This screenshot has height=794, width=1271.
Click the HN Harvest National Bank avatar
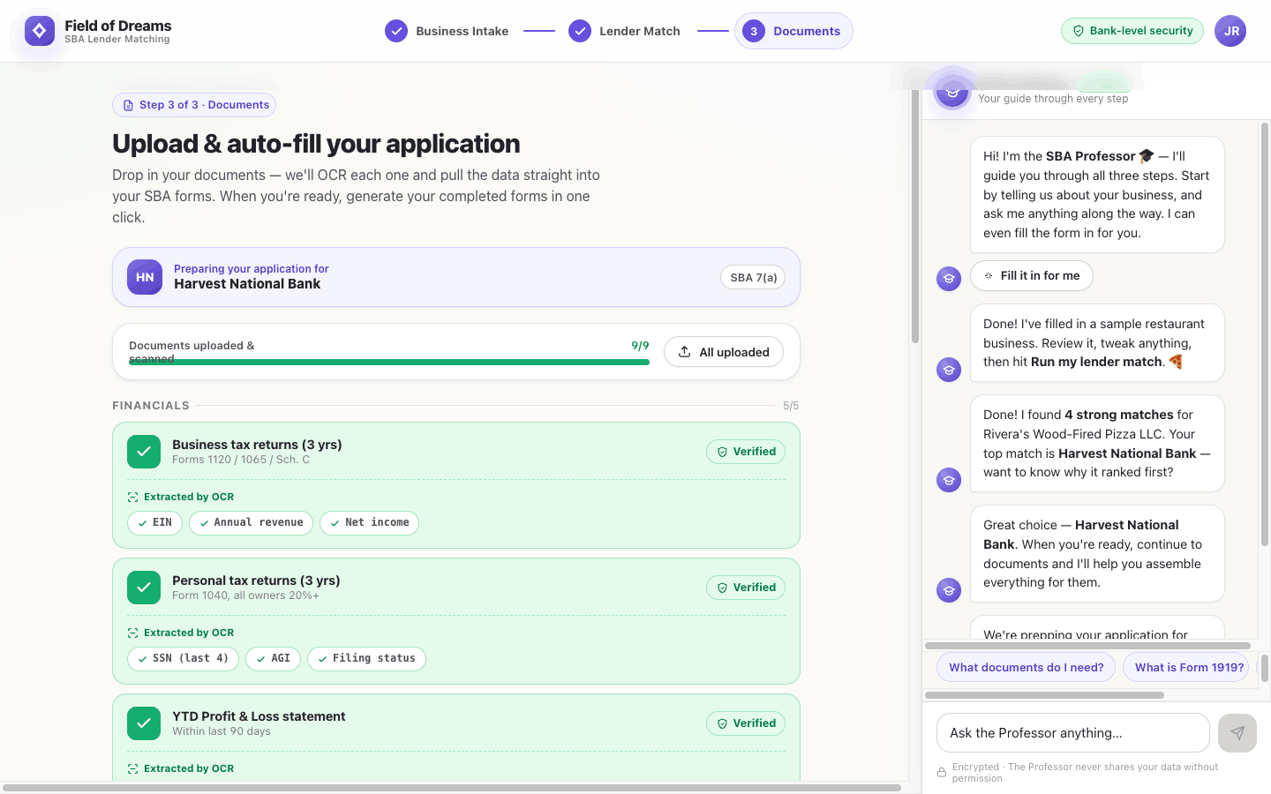coord(145,277)
